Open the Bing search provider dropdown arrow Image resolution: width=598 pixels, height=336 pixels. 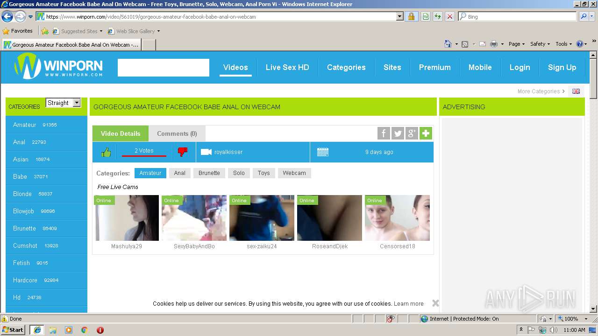592,17
